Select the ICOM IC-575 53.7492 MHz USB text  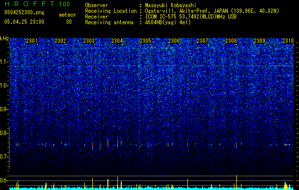point(191,17)
